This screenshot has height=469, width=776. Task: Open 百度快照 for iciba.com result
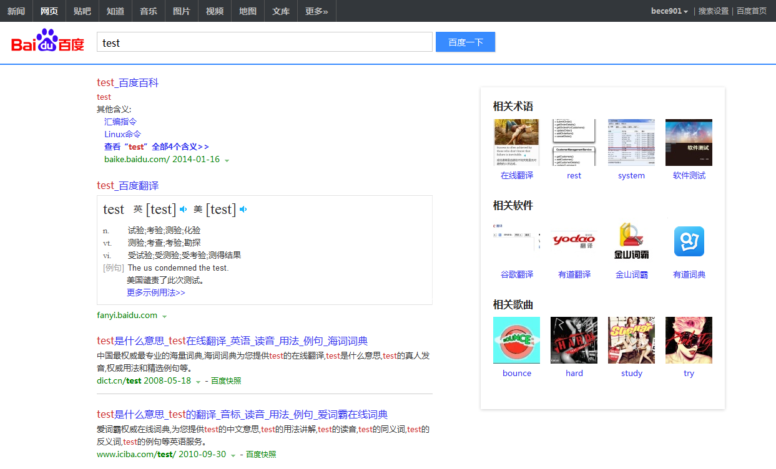261,455
